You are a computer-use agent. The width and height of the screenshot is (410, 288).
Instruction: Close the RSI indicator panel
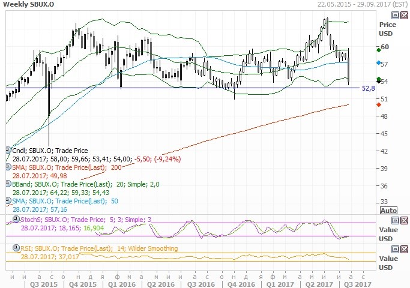[404, 249]
